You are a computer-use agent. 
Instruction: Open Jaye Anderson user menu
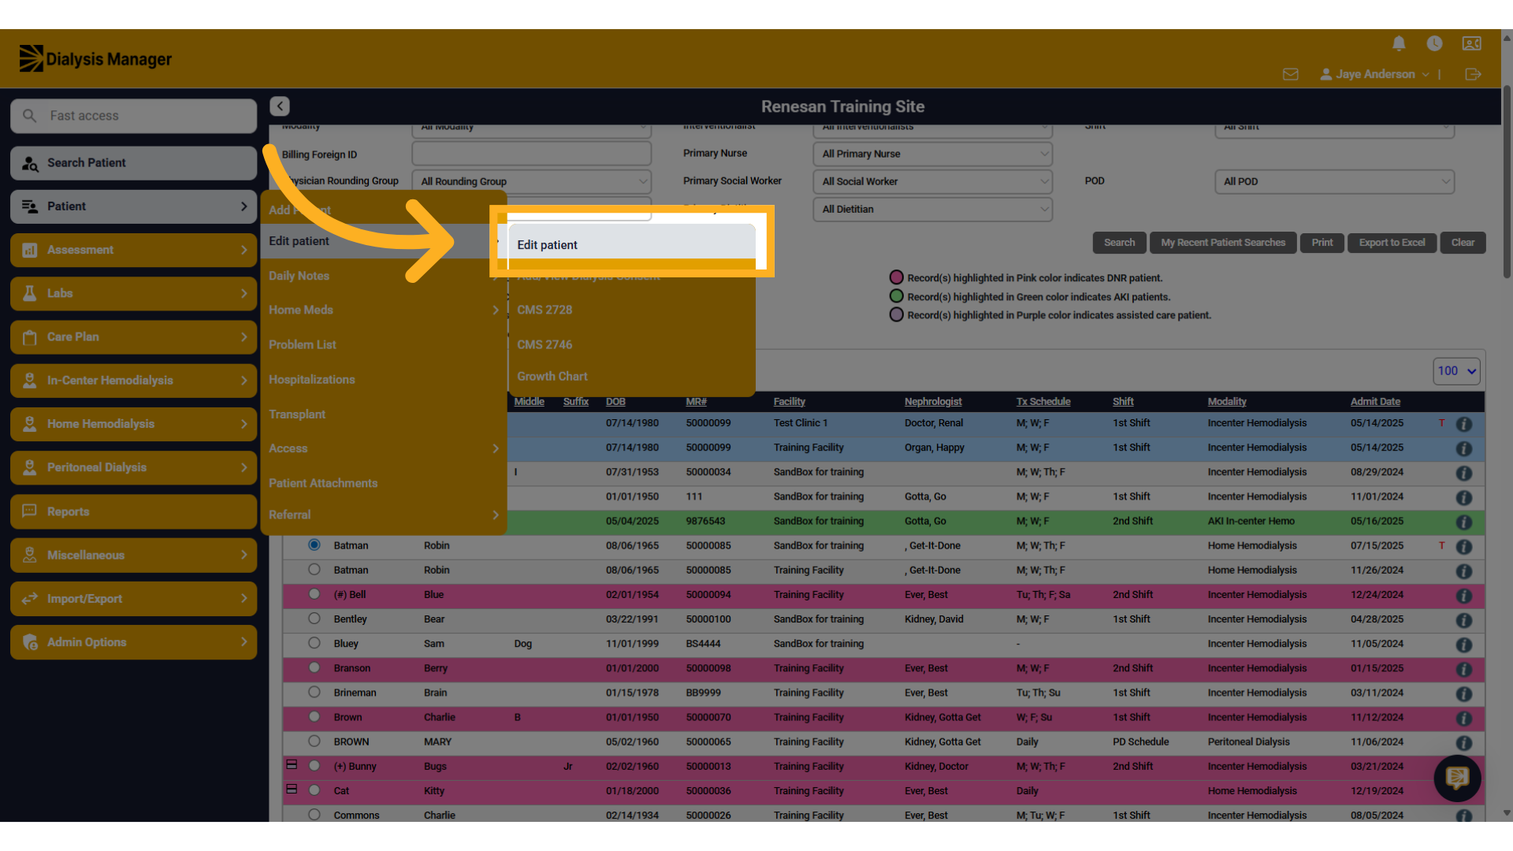pyautogui.click(x=1375, y=74)
